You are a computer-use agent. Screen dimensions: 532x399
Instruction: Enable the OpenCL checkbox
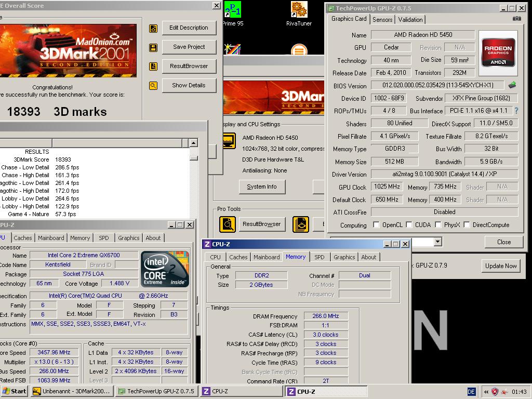376,224
